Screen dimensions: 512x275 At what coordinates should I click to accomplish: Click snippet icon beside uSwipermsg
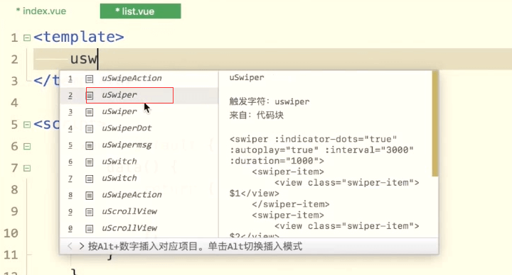(x=89, y=145)
